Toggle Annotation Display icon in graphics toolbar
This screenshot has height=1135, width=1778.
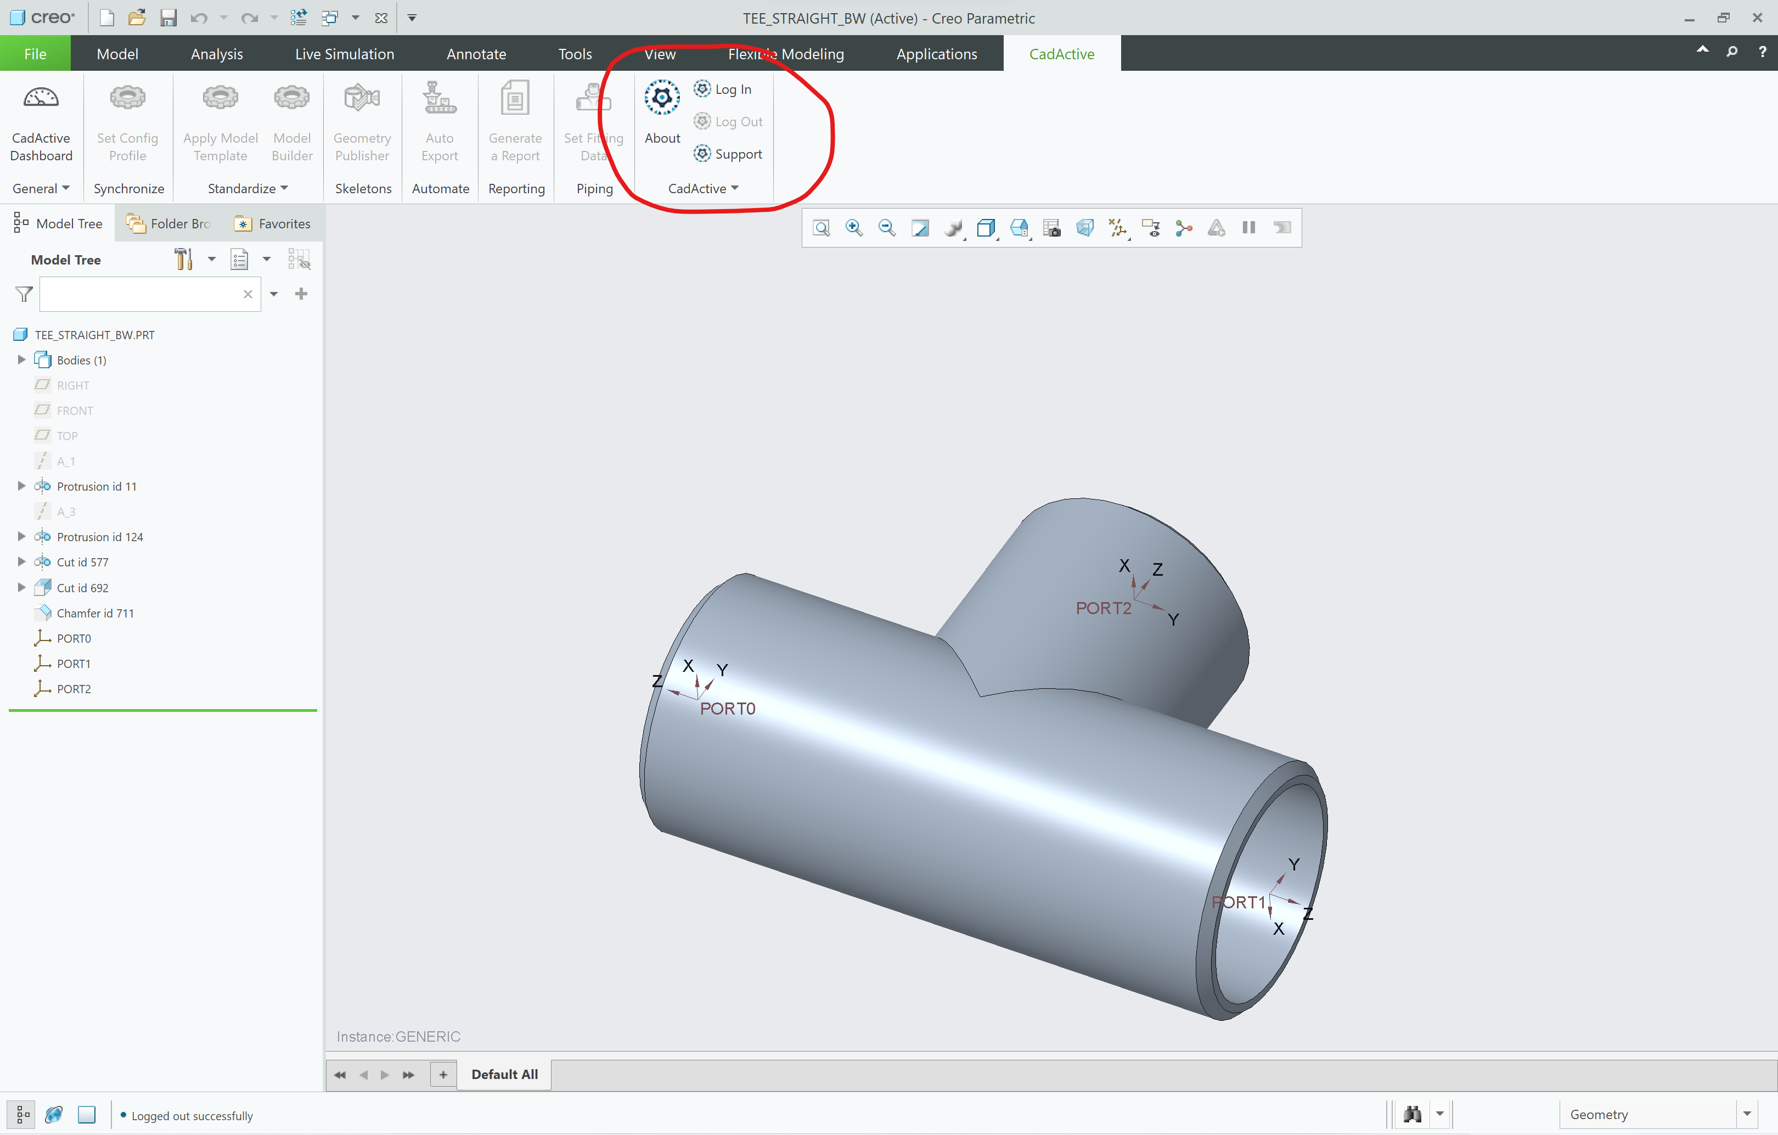tap(1150, 228)
